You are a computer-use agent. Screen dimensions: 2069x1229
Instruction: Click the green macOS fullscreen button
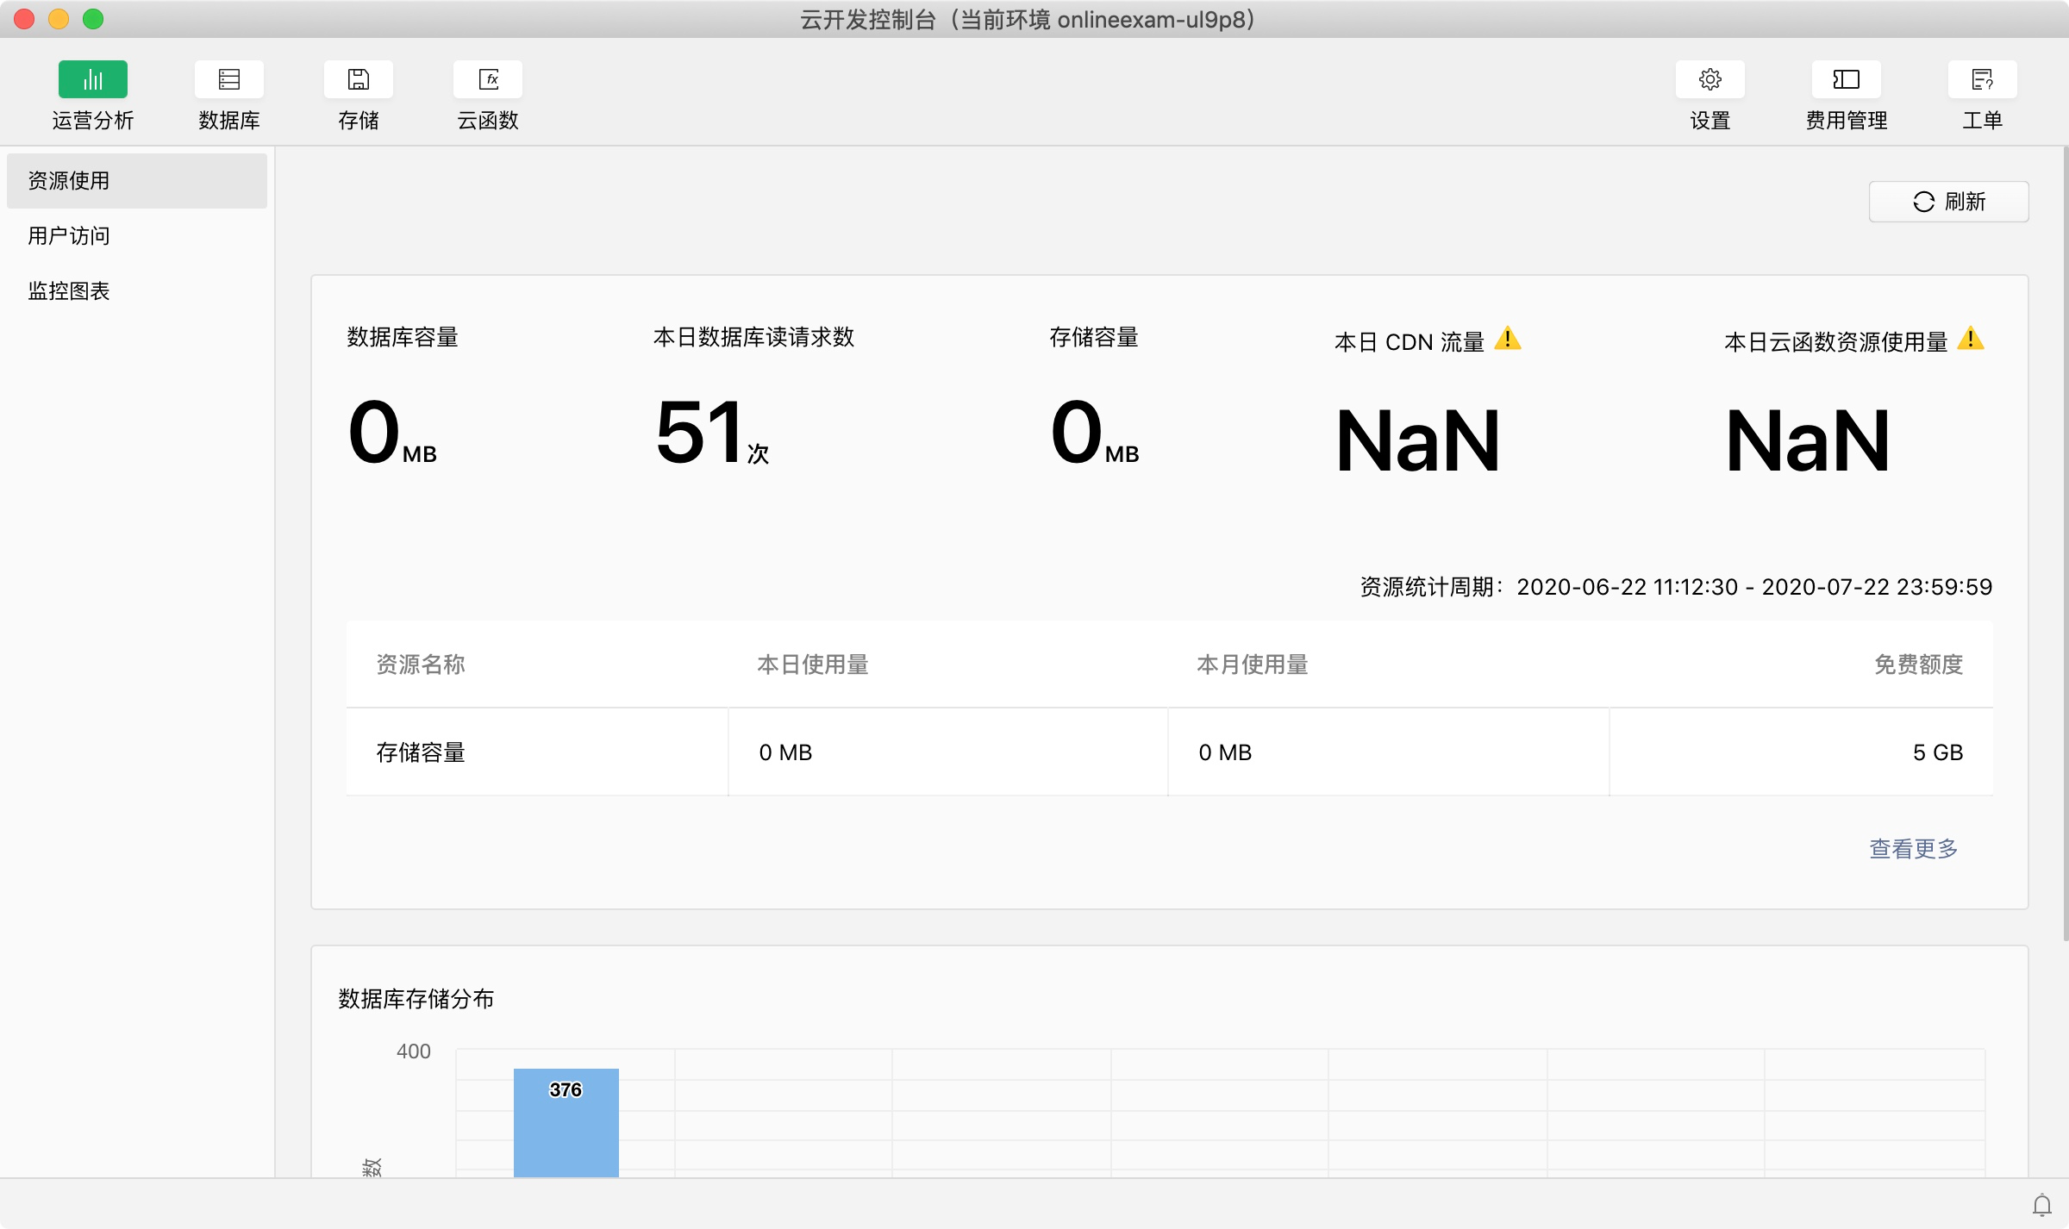click(x=93, y=19)
